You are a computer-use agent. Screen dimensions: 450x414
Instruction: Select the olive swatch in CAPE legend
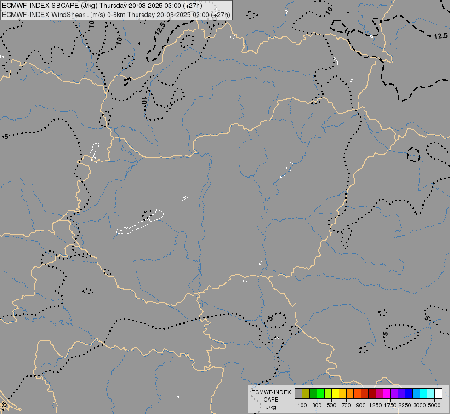point(306,393)
